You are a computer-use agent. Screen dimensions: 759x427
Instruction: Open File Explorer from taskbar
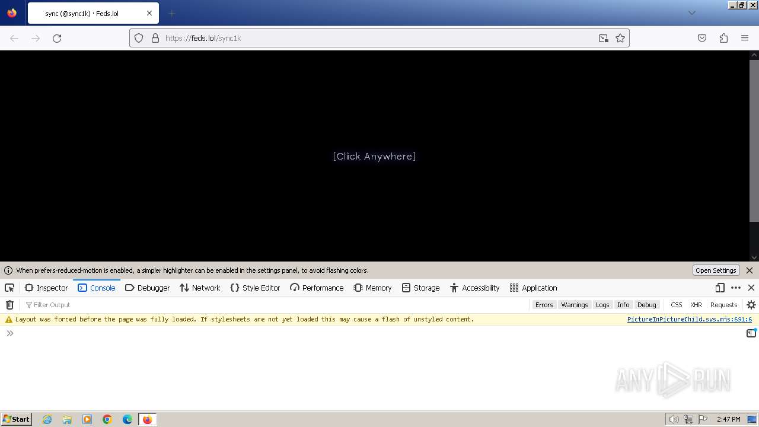67,419
